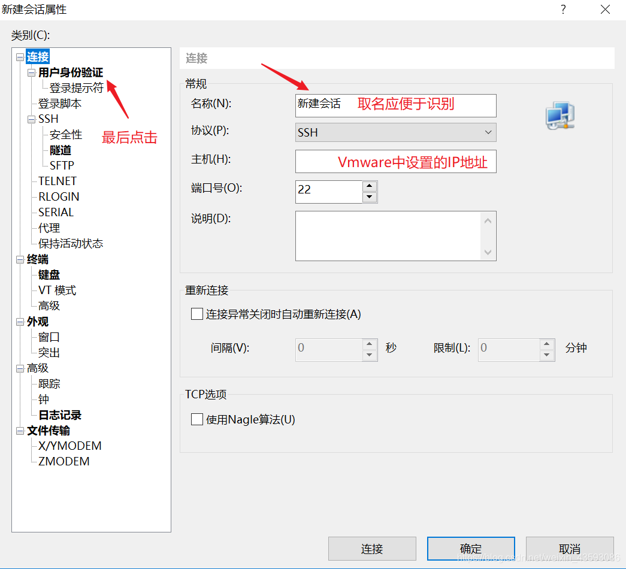This screenshot has height=569, width=626.
Task: Collapse the 高级 top-level tree node
Action: point(20,368)
